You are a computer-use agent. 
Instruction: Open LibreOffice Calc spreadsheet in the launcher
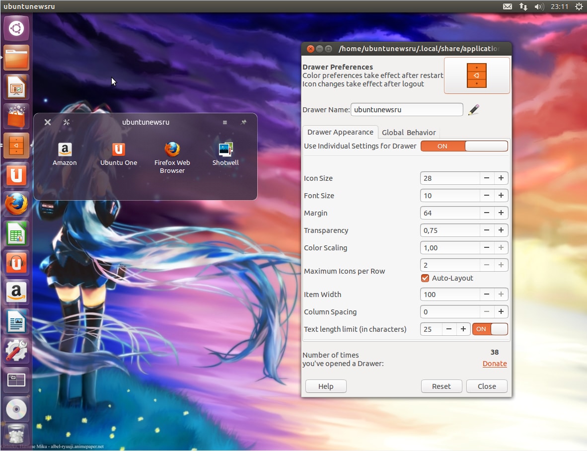point(16,233)
